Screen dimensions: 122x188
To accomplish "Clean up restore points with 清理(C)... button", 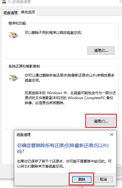I will click(x=101, y=121).
